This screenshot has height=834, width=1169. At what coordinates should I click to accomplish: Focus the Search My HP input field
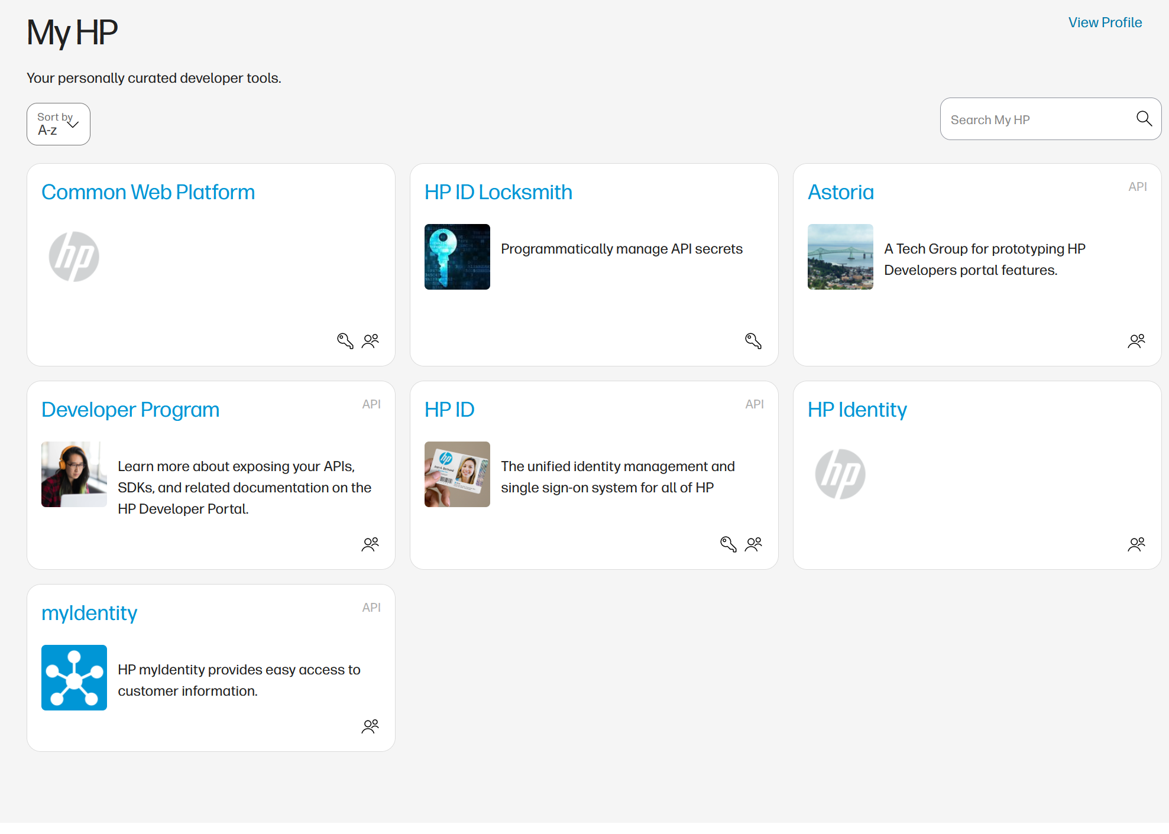click(1051, 119)
